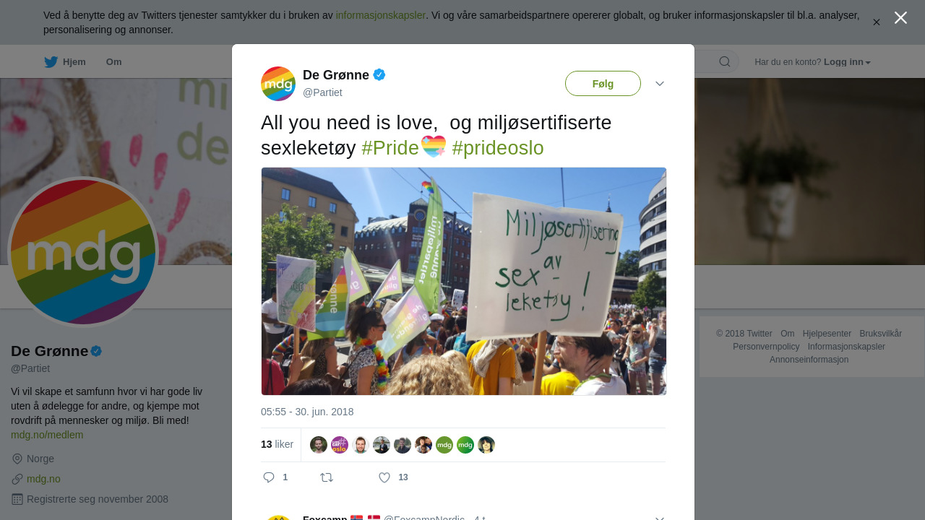Image resolution: width=925 pixels, height=520 pixels.
Task: Close the tweet overlay with large X
Action: (900, 18)
